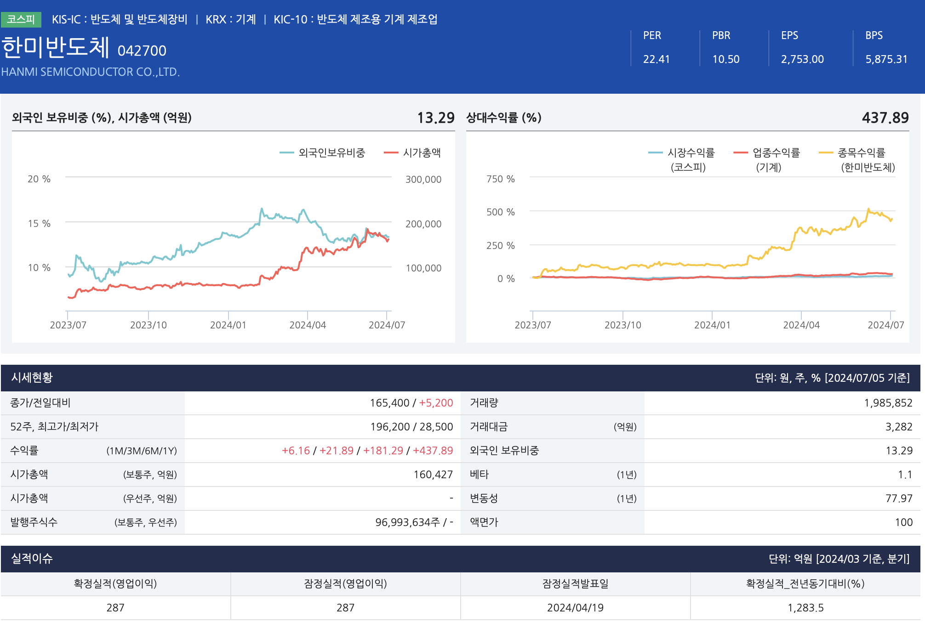Click the PER value 22.41
The height and width of the screenshot is (622, 925).
pos(656,59)
